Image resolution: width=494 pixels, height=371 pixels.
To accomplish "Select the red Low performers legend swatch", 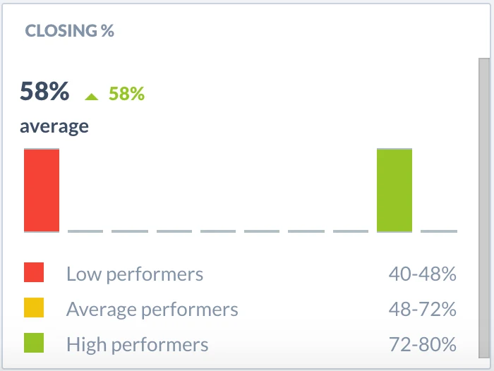I will (34, 272).
